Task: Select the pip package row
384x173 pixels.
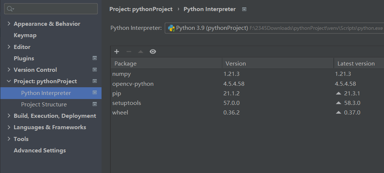Action: [247, 93]
